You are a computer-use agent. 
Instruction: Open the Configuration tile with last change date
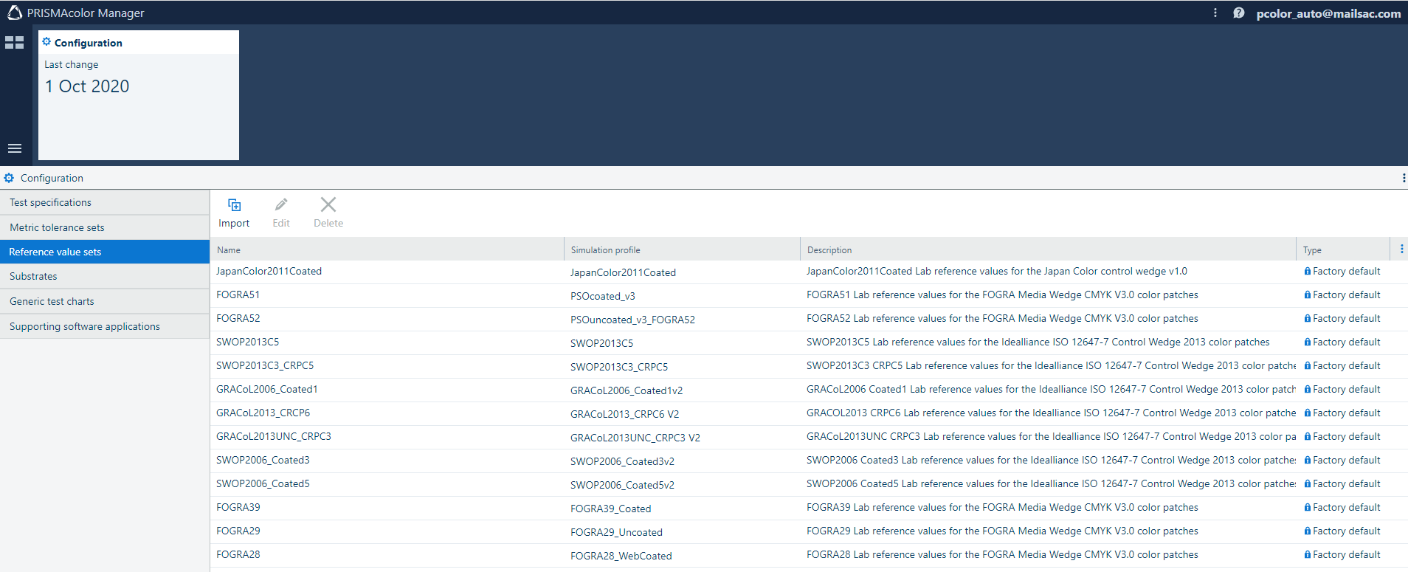139,95
